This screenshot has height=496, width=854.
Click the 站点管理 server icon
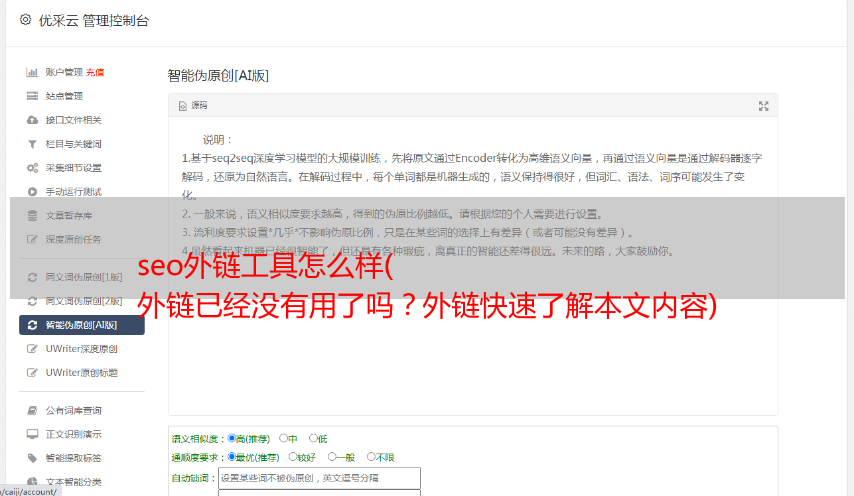tap(32, 96)
